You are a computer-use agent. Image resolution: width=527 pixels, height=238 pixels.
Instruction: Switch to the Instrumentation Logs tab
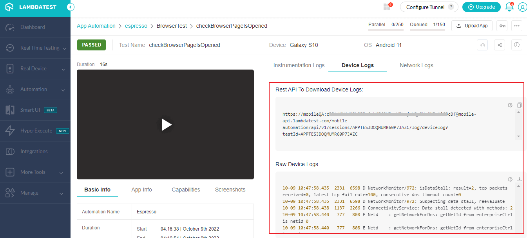[x=299, y=65]
